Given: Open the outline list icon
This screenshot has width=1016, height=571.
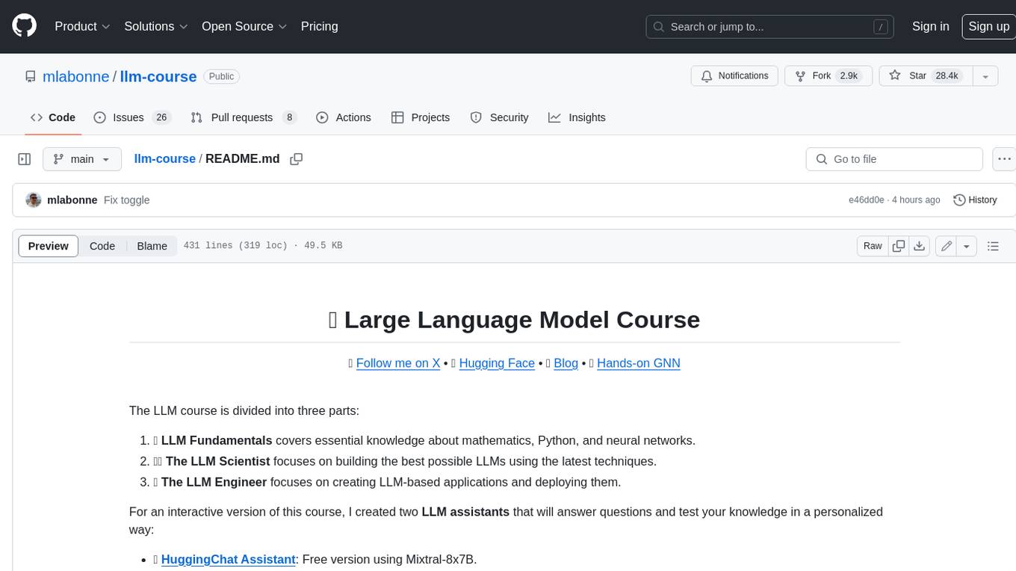Looking at the screenshot, I should point(993,246).
